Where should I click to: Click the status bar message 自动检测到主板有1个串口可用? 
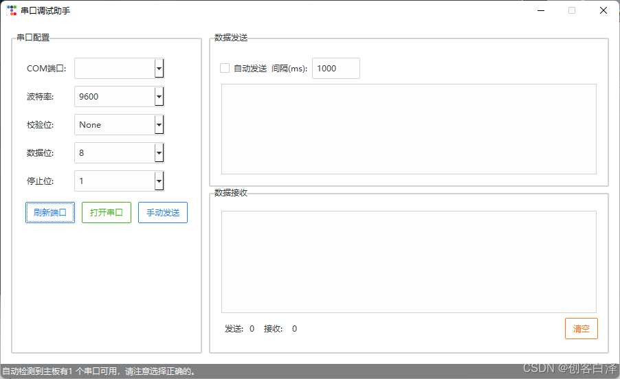[99, 371]
